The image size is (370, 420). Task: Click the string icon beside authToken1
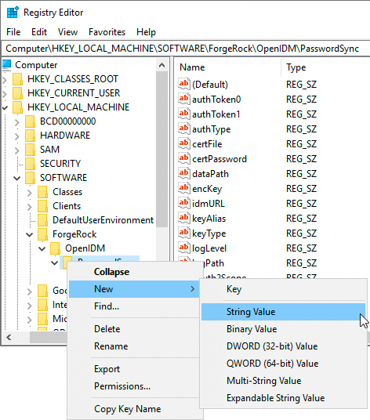click(x=184, y=114)
